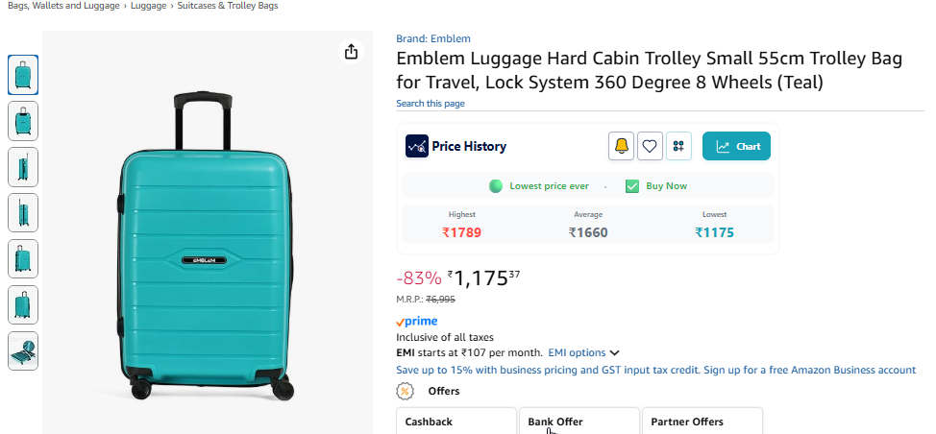Select the last thumbnail showing open suitcase
The image size is (936, 434).
pos(23,351)
